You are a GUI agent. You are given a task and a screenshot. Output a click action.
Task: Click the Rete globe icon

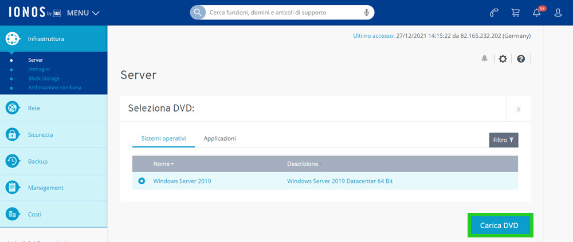tap(12, 108)
